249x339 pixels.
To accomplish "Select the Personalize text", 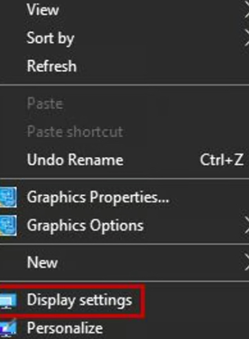I will coord(65,328).
